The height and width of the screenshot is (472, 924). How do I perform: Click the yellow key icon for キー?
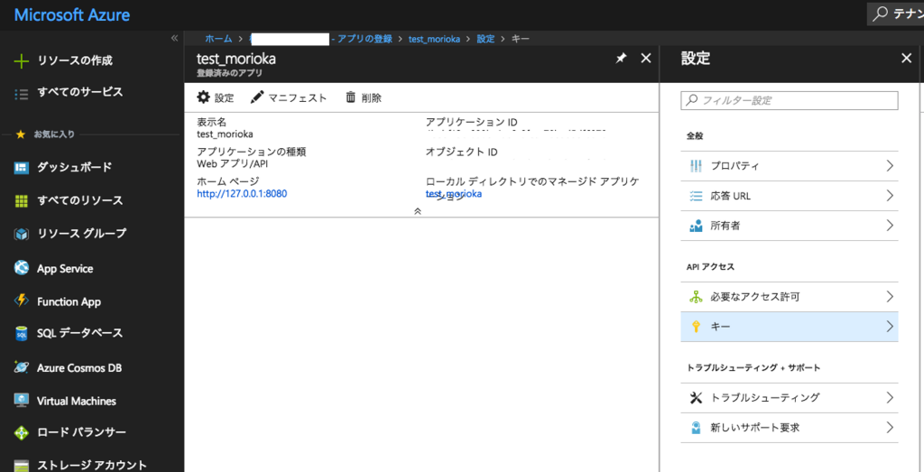point(696,327)
